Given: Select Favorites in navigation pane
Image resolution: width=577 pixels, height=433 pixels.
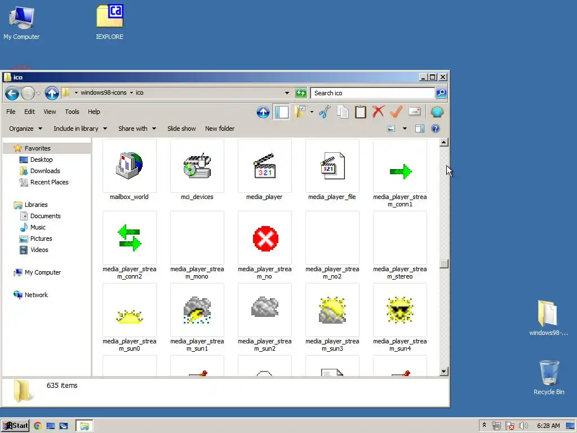Looking at the screenshot, I should point(37,148).
